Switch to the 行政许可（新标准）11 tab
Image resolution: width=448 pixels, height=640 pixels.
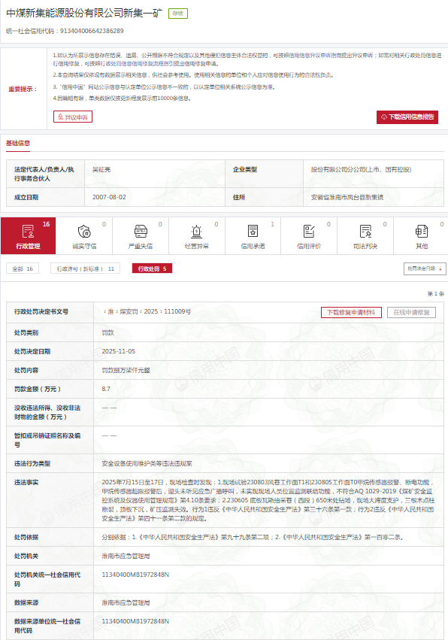85,268
